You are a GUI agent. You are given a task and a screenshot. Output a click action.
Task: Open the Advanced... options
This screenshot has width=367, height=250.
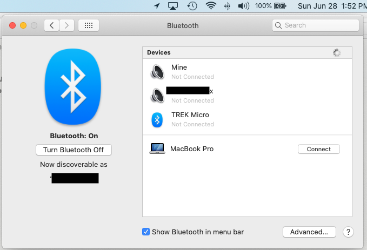pyautogui.click(x=309, y=232)
